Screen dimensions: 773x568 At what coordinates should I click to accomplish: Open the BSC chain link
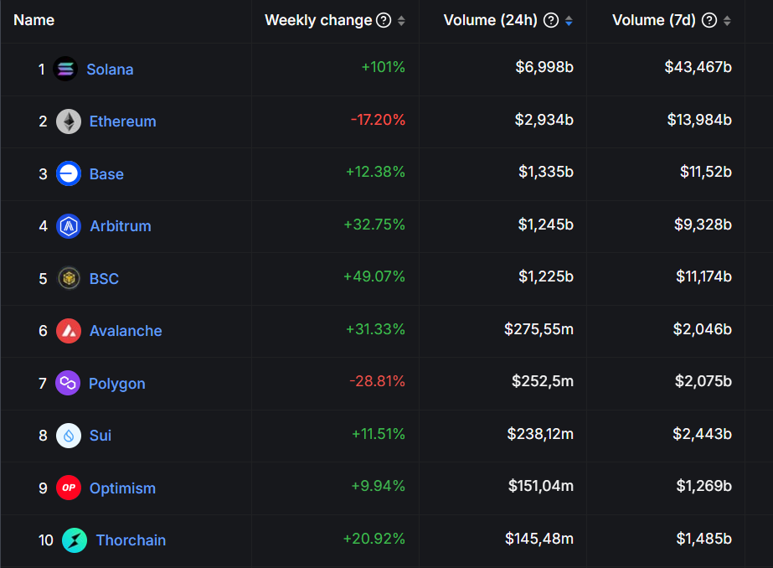104,279
